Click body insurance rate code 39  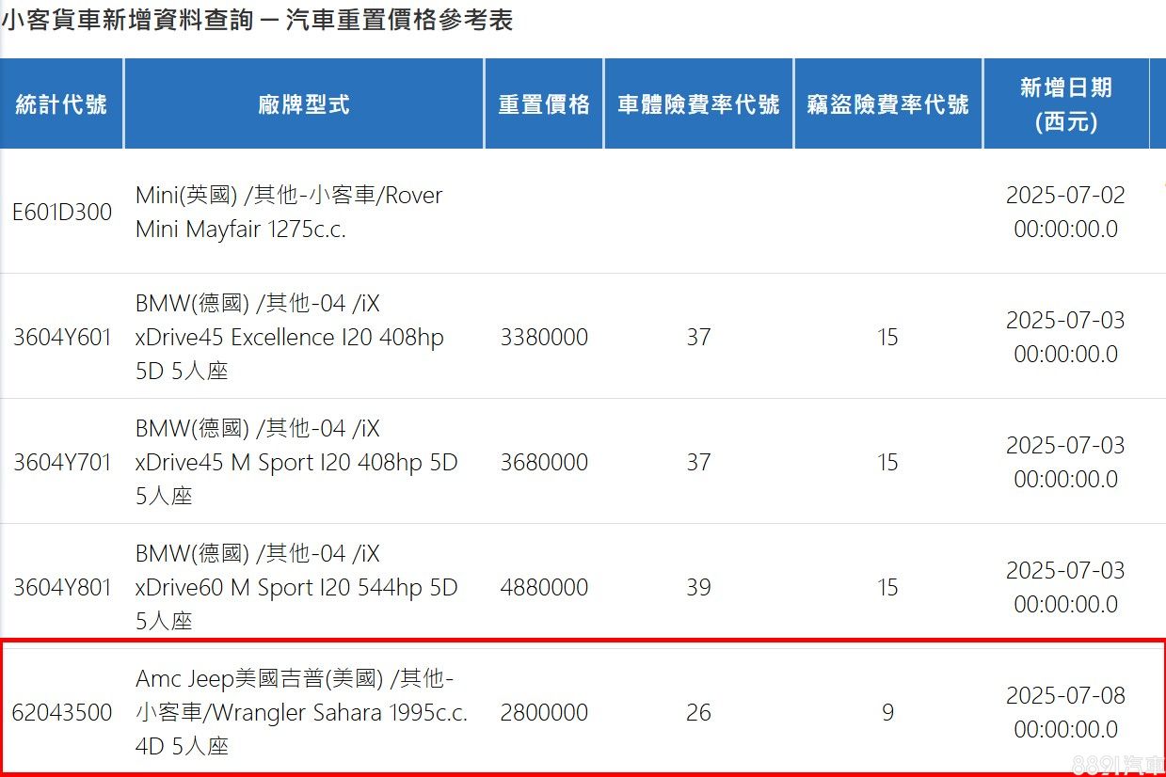pos(698,587)
